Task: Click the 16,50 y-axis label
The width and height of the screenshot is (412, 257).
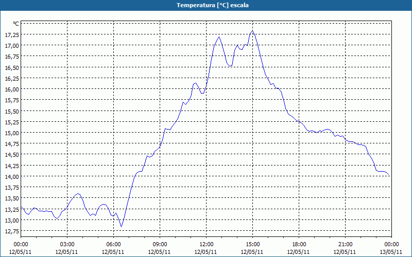Action: coord(12,67)
